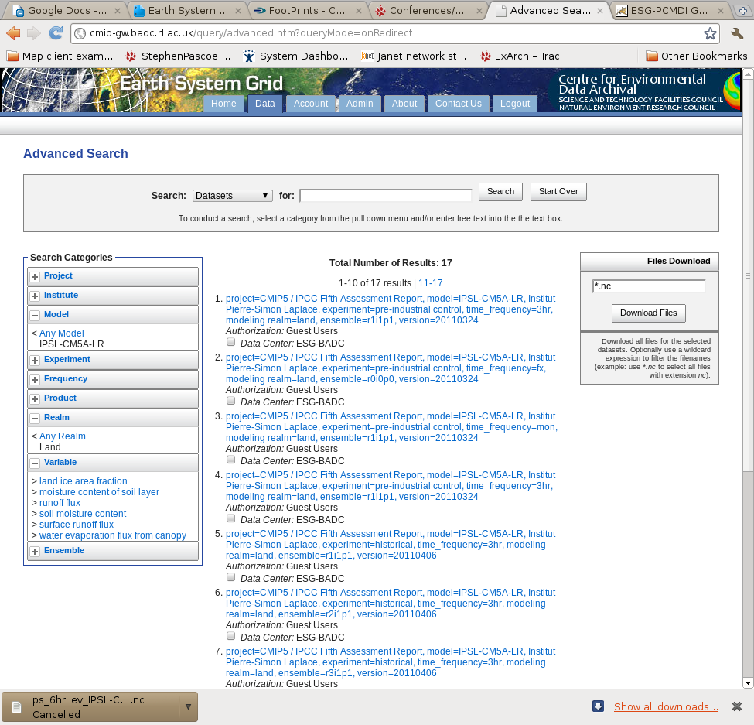
Task: Select the checkbox for result 6
Action: [230, 636]
